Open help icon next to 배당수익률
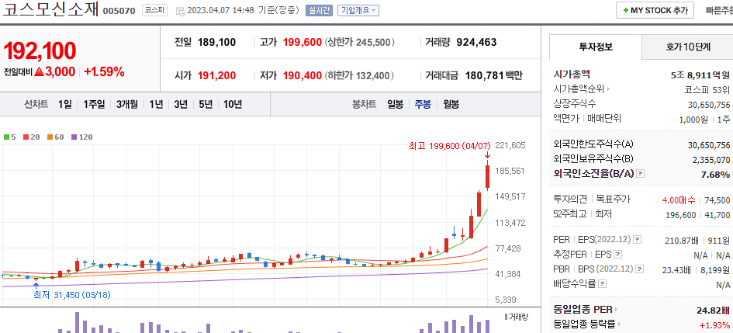Image resolution: width=733 pixels, height=333 pixels. 603,284
